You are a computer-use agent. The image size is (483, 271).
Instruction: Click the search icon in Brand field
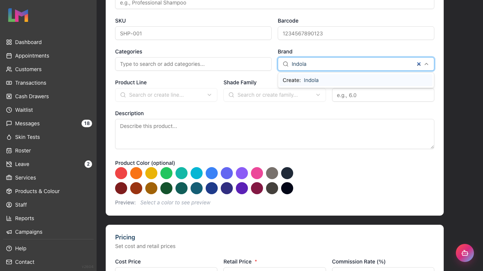click(x=286, y=64)
